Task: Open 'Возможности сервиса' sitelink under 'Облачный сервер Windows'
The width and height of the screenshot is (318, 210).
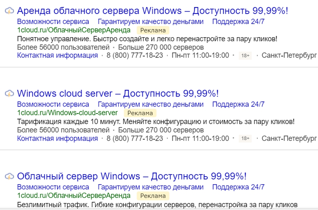Action: (x=53, y=187)
